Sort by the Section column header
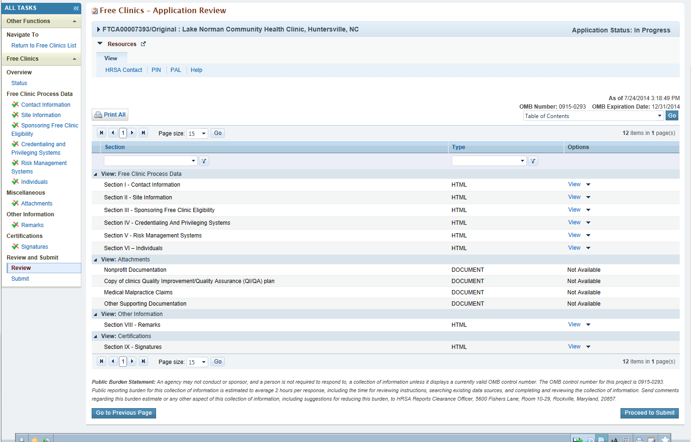 click(115, 147)
